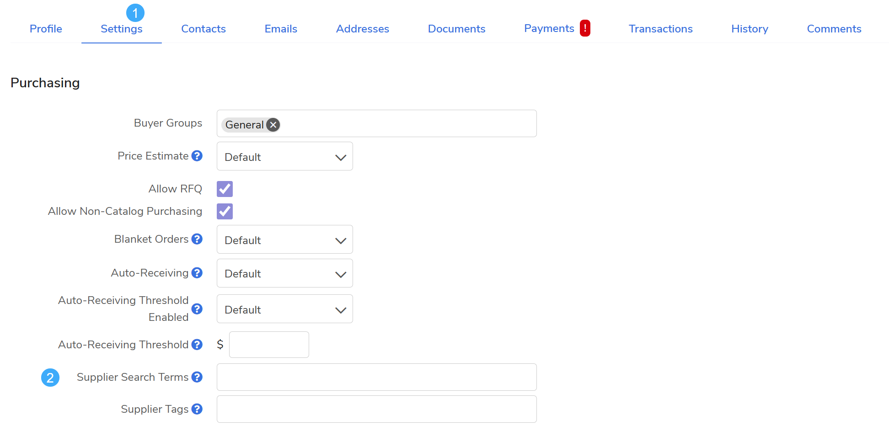889x426 pixels.
Task: Click the Auto-Receiving Threshold amount field
Action: 269,345
